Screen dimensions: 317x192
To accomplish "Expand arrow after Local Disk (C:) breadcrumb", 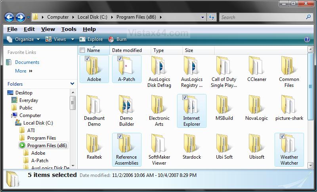I will 112,17.
